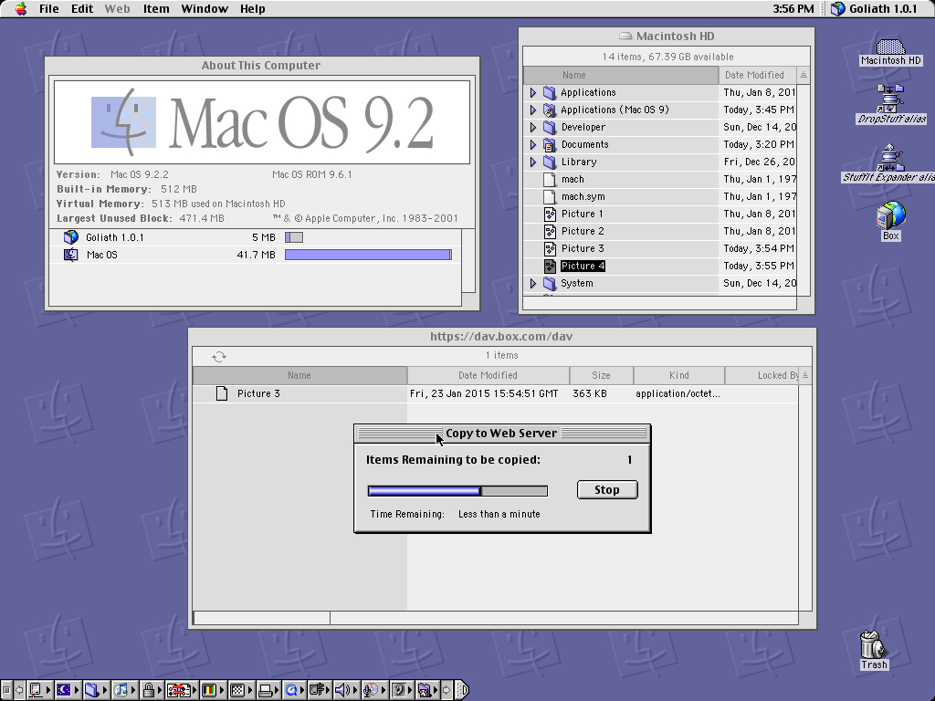Select the Trash icon on the desktop
Screen dimensions: 935x701
(872, 644)
